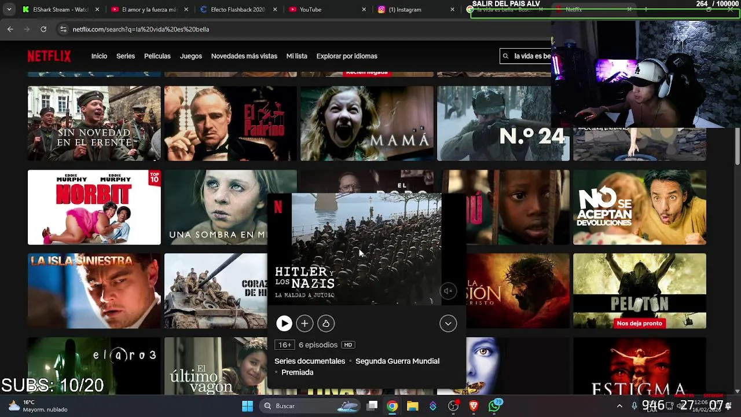Screen dimensions: 741x417
Task: Click the 6 episodios text
Action: [x=318, y=345]
